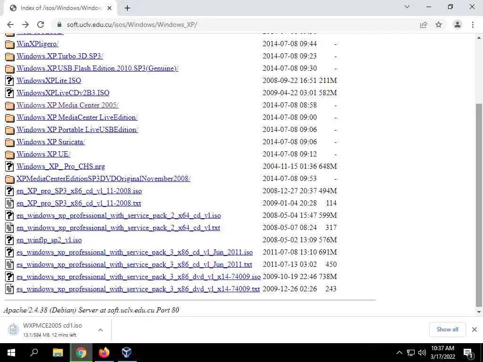Screen dimensions: 483x362
Task: Show hidden system tray icons chevron
Action: [399, 353]
